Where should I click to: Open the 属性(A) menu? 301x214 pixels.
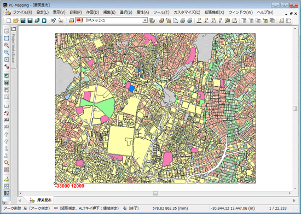tap(143, 13)
